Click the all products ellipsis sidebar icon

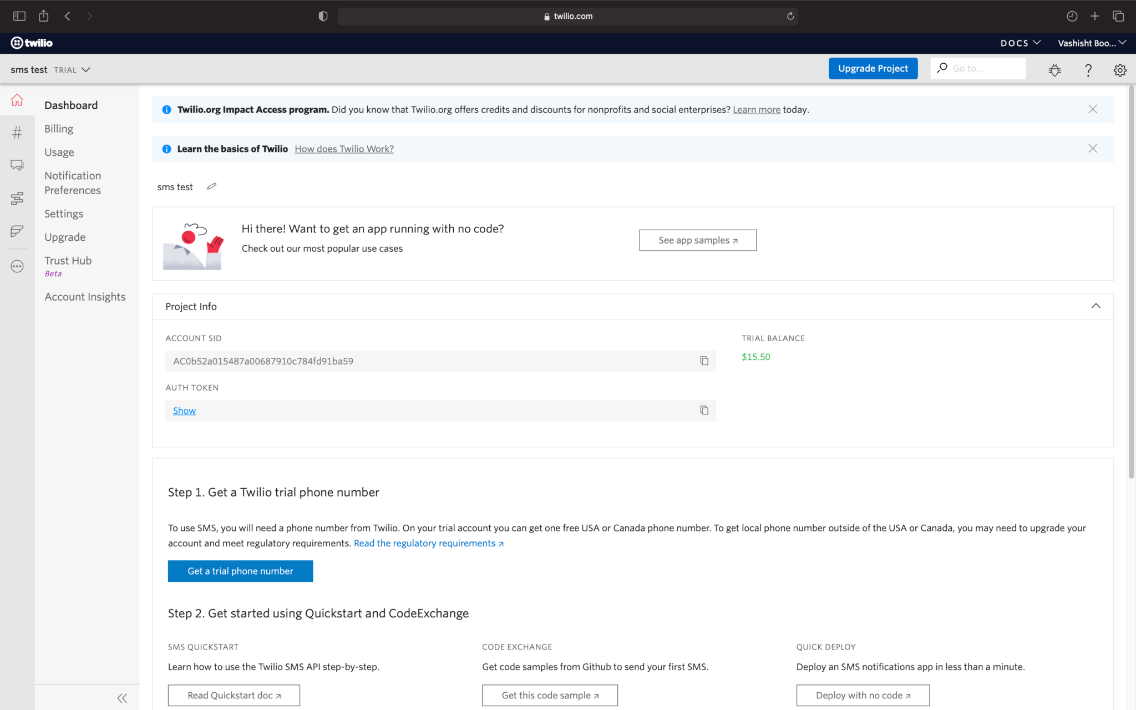click(17, 266)
